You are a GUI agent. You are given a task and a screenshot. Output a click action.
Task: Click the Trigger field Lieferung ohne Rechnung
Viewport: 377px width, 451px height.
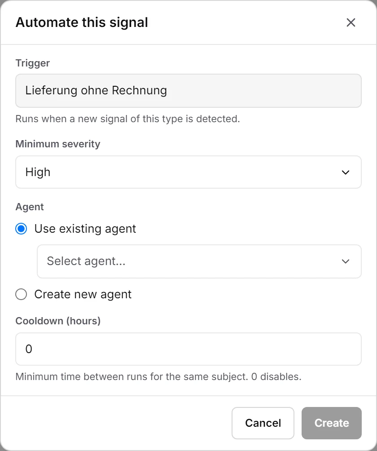point(188,91)
